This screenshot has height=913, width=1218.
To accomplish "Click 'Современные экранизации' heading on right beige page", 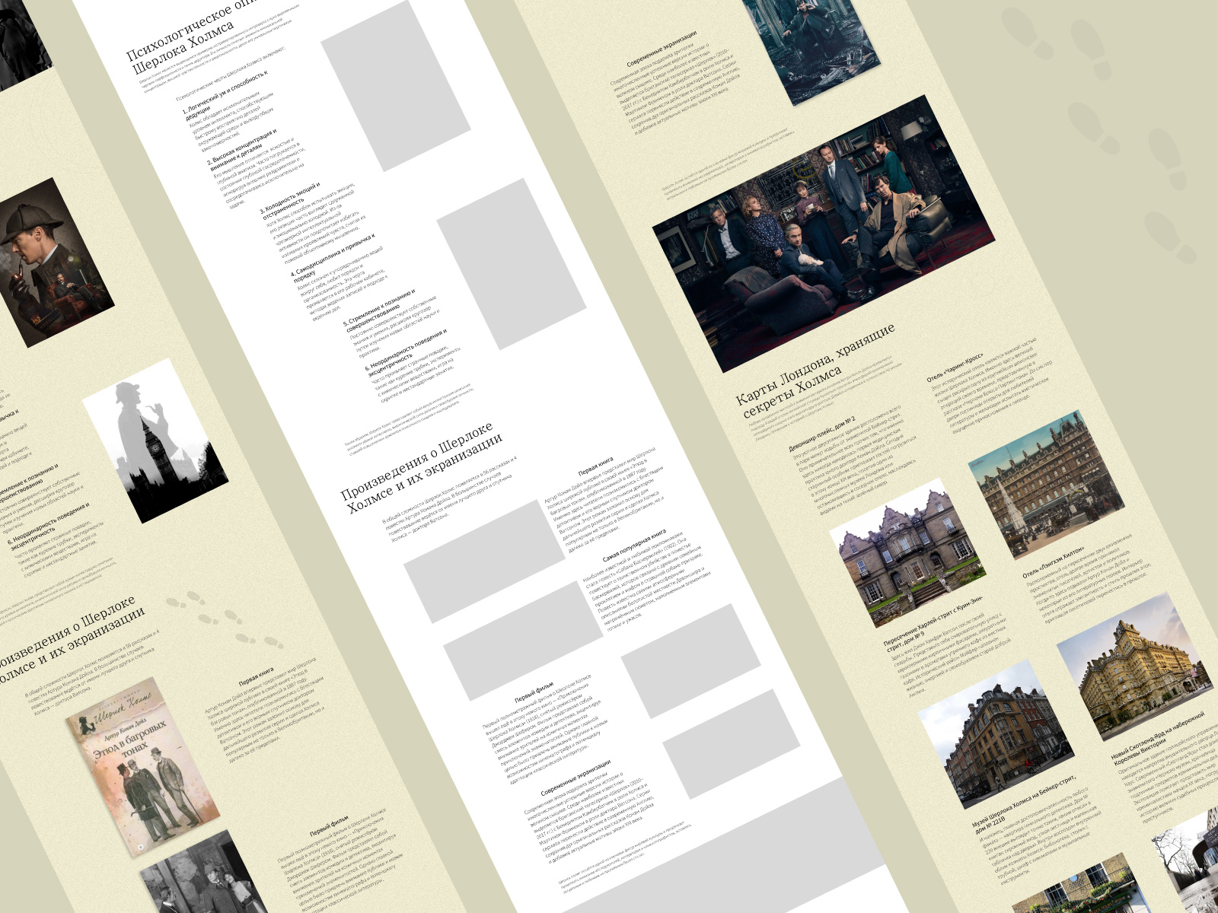I will click(662, 49).
